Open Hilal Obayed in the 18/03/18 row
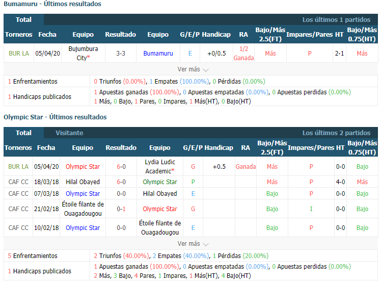This screenshot has width=381, height=282. tap(83, 182)
